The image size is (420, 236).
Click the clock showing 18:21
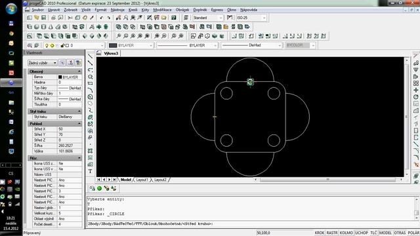tap(10, 218)
